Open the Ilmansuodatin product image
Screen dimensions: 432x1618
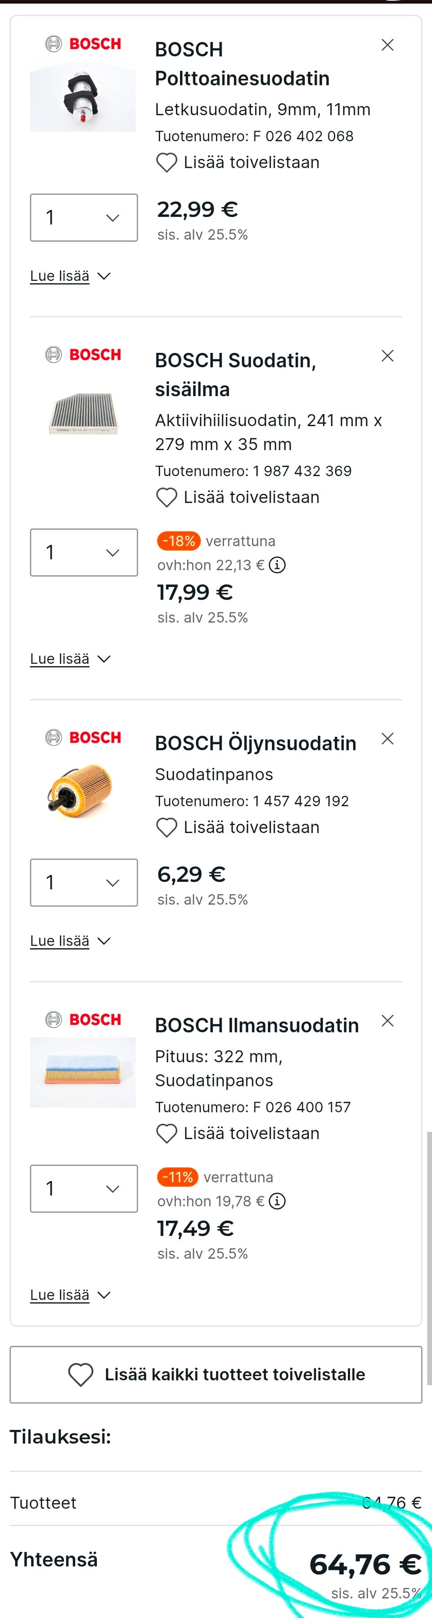[x=83, y=1072]
